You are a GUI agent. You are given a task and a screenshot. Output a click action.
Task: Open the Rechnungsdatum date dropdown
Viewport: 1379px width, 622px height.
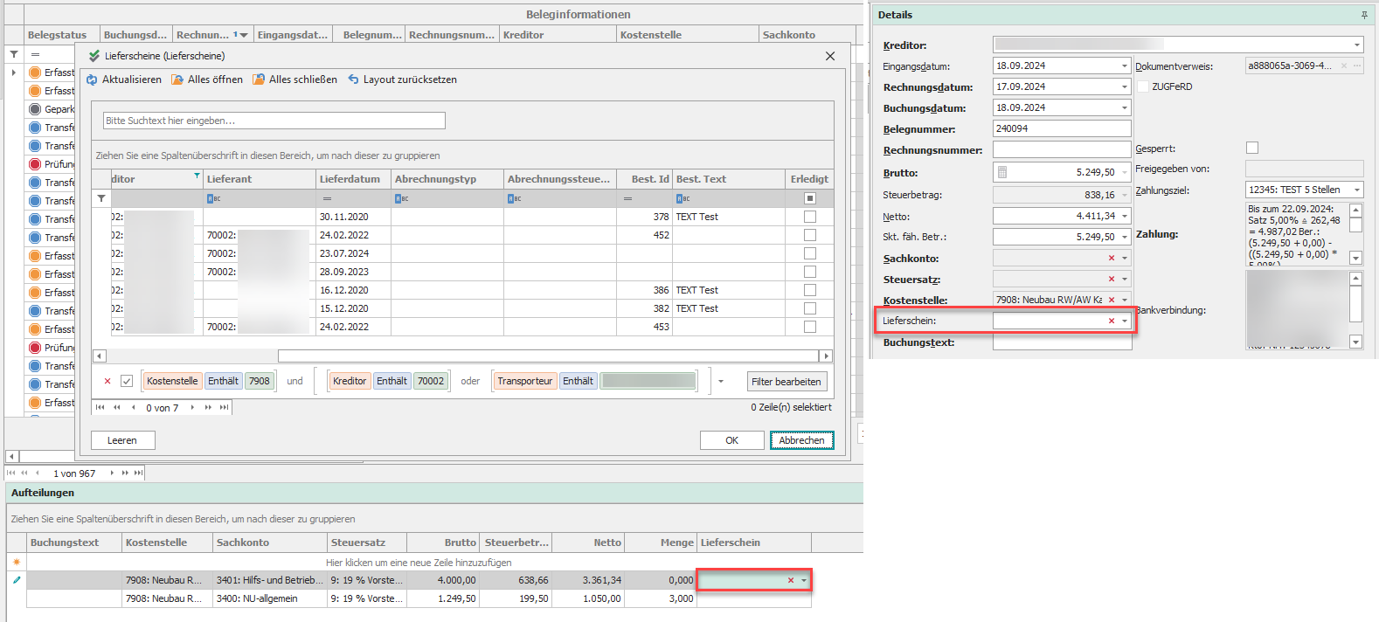[x=1125, y=87]
